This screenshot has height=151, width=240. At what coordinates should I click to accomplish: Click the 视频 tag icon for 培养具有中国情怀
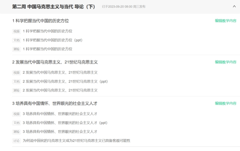click(x=16, y=114)
